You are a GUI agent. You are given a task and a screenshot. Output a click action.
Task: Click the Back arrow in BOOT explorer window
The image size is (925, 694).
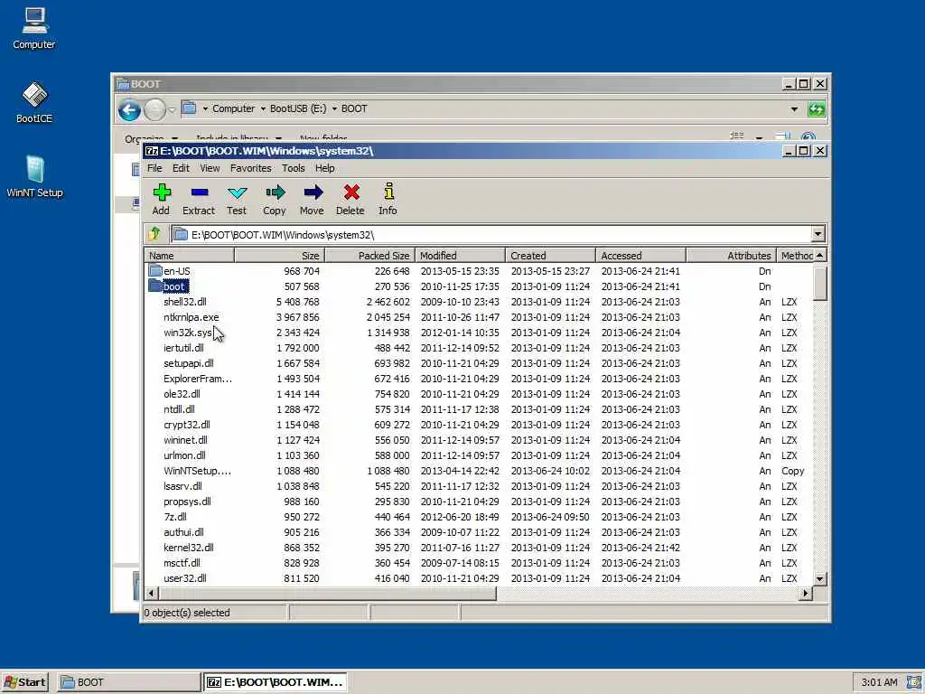pos(129,109)
